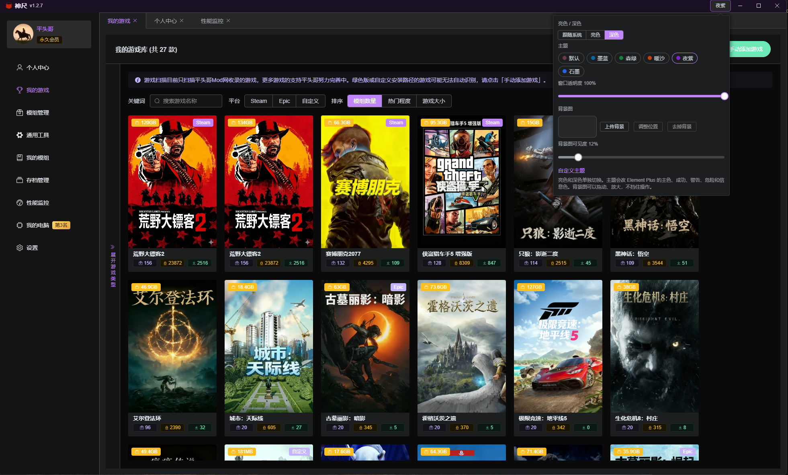
Task: Switch to 亮色 light mode
Action: click(x=595, y=35)
